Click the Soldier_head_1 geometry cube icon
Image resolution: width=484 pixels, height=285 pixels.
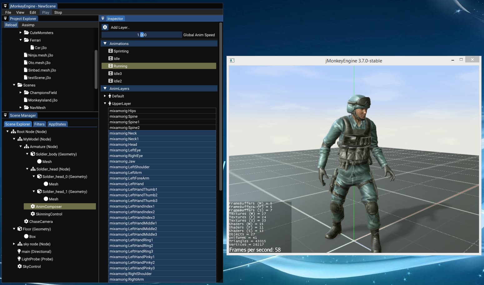point(39,191)
